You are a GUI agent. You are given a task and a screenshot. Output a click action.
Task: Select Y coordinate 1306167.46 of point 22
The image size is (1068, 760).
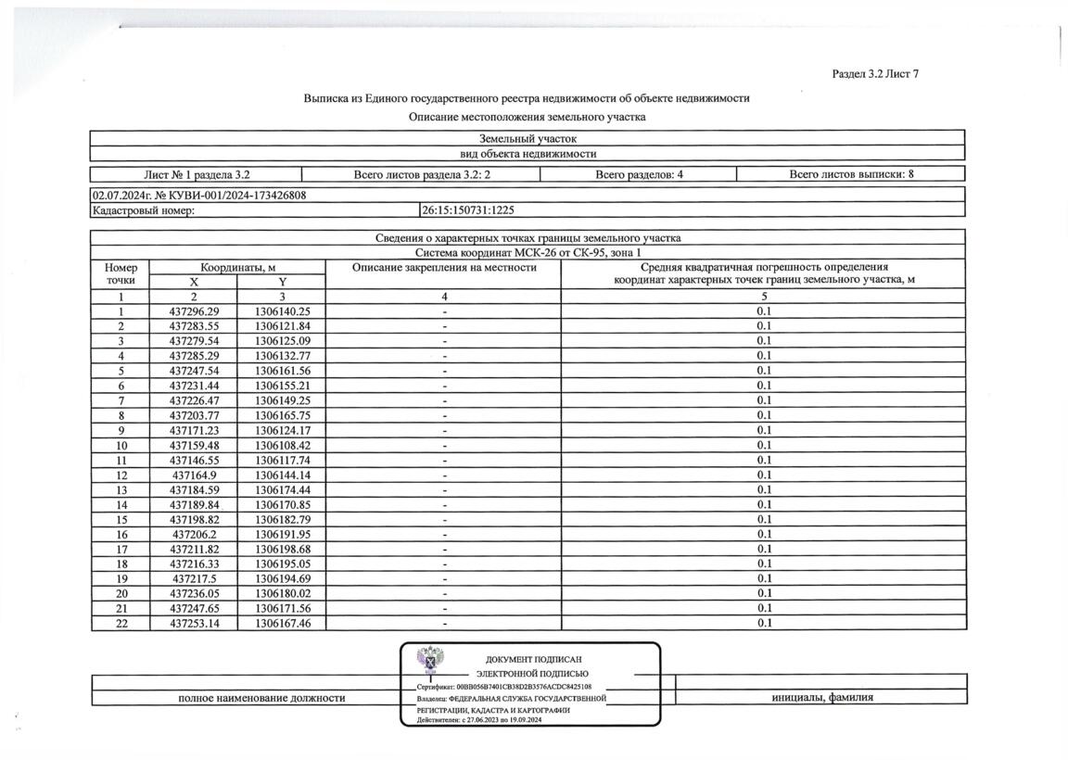point(283,623)
